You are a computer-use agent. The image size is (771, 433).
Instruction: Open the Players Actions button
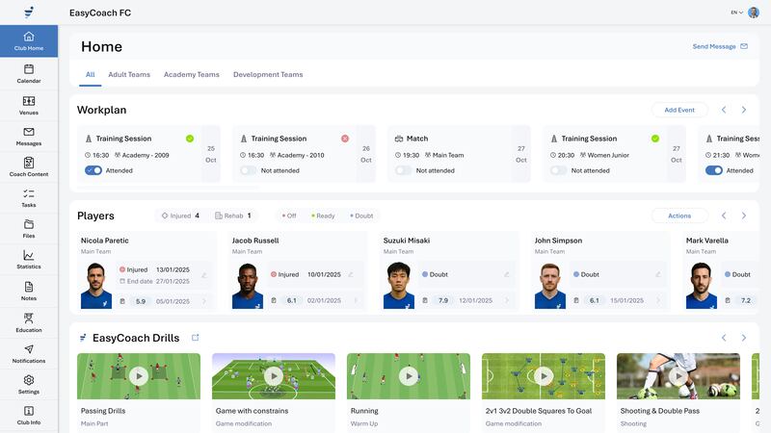[679, 216]
